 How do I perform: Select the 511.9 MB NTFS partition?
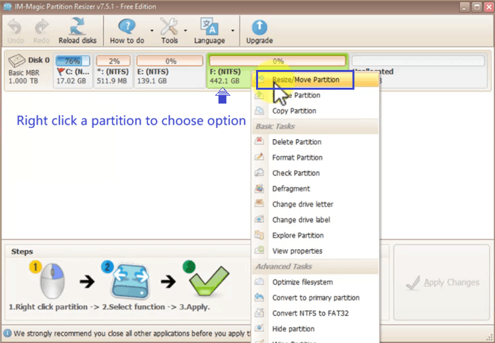[113, 71]
